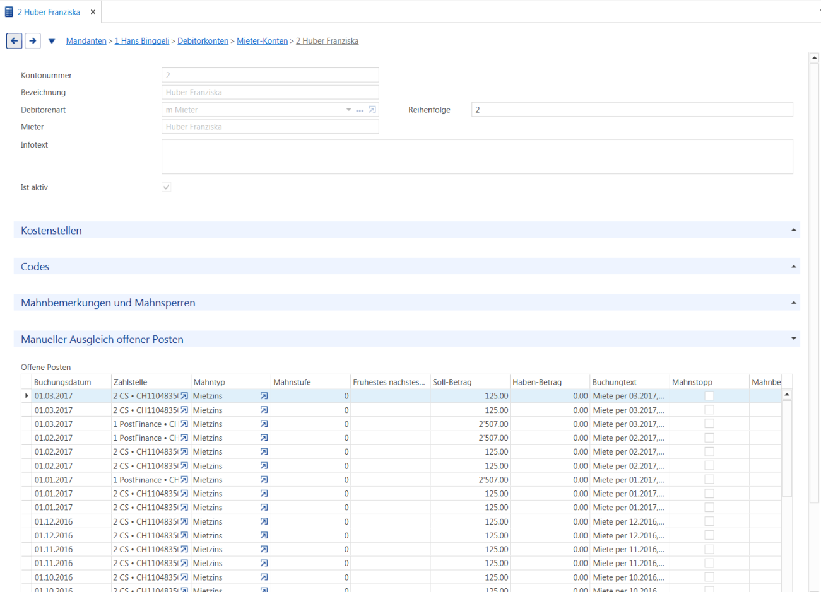Open Zahlstelle link in PostFinance 01.01.2017 row
Image resolution: width=821 pixels, height=592 pixels.
pyautogui.click(x=184, y=480)
